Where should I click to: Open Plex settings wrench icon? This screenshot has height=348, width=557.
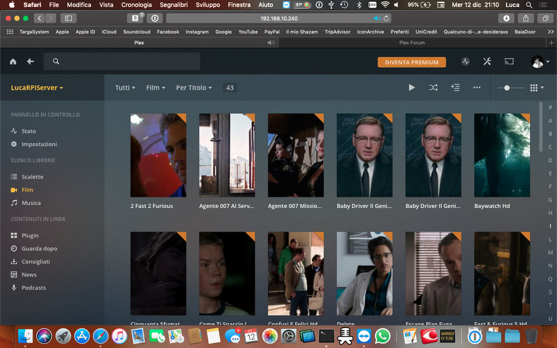(x=487, y=62)
